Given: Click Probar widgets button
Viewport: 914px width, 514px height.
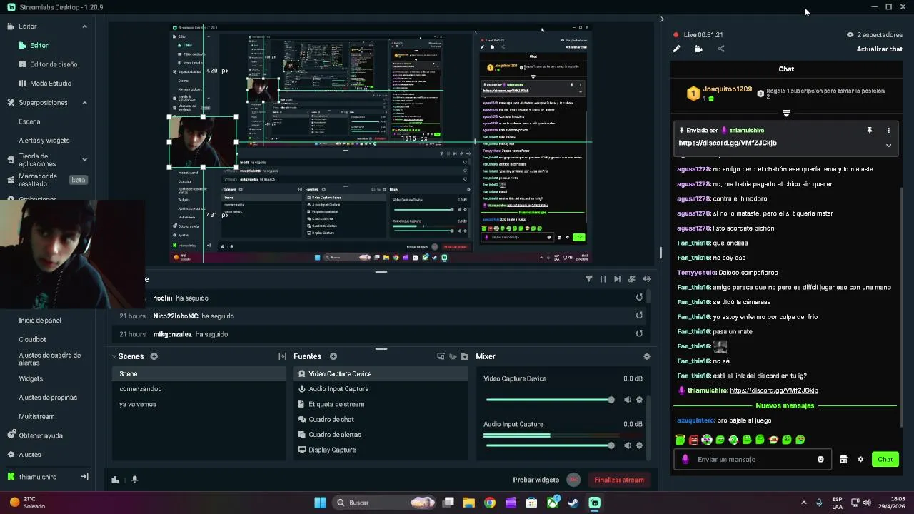Looking at the screenshot, I should click(536, 480).
